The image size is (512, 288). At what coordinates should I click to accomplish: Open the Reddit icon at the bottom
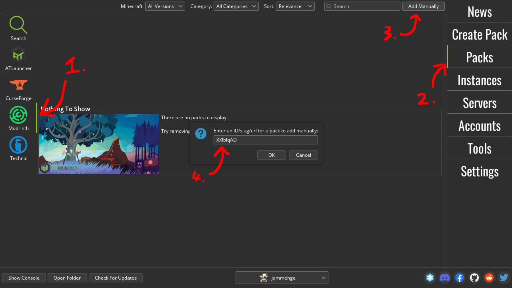click(489, 277)
